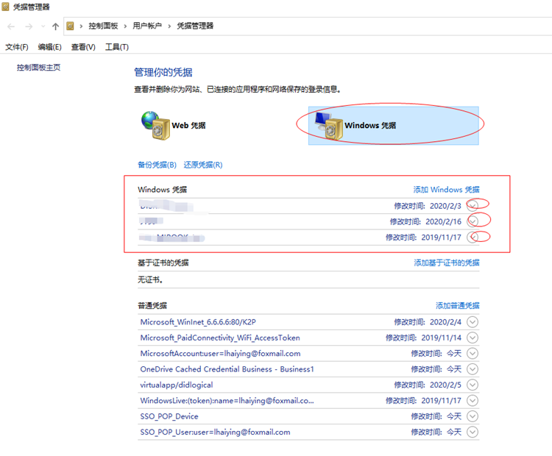
Task: Expand the credential modified 2020/2/3
Action: point(473,205)
